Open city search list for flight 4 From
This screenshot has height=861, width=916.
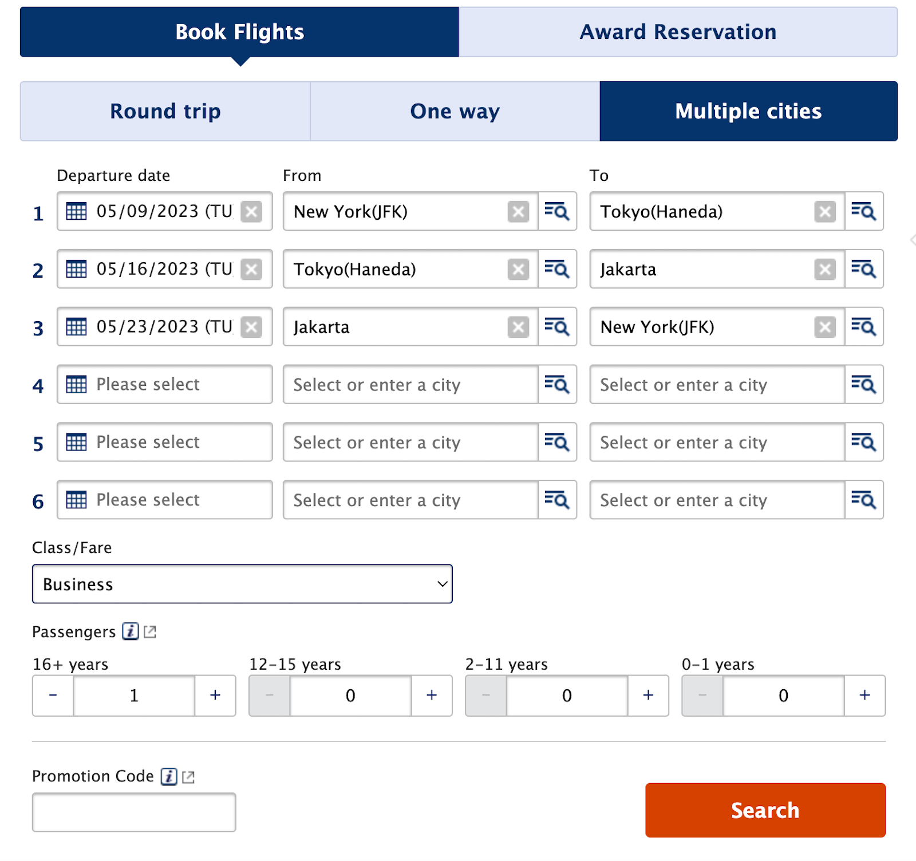557,384
